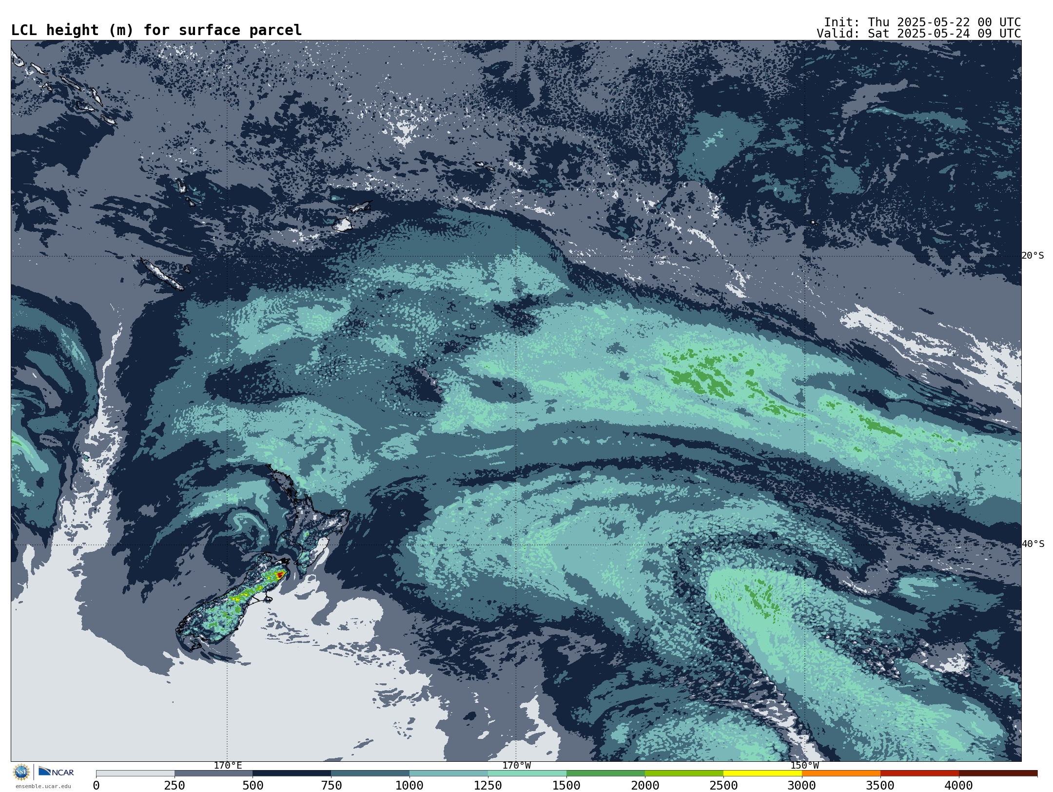Click the 20°S latitude label
This screenshot has width=1053, height=792.
[x=1033, y=256]
